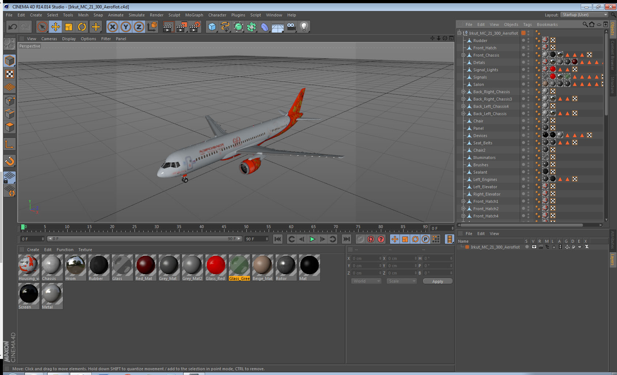The width and height of the screenshot is (617, 375).
Task: Toggle autokeying button
Action: coord(371,239)
